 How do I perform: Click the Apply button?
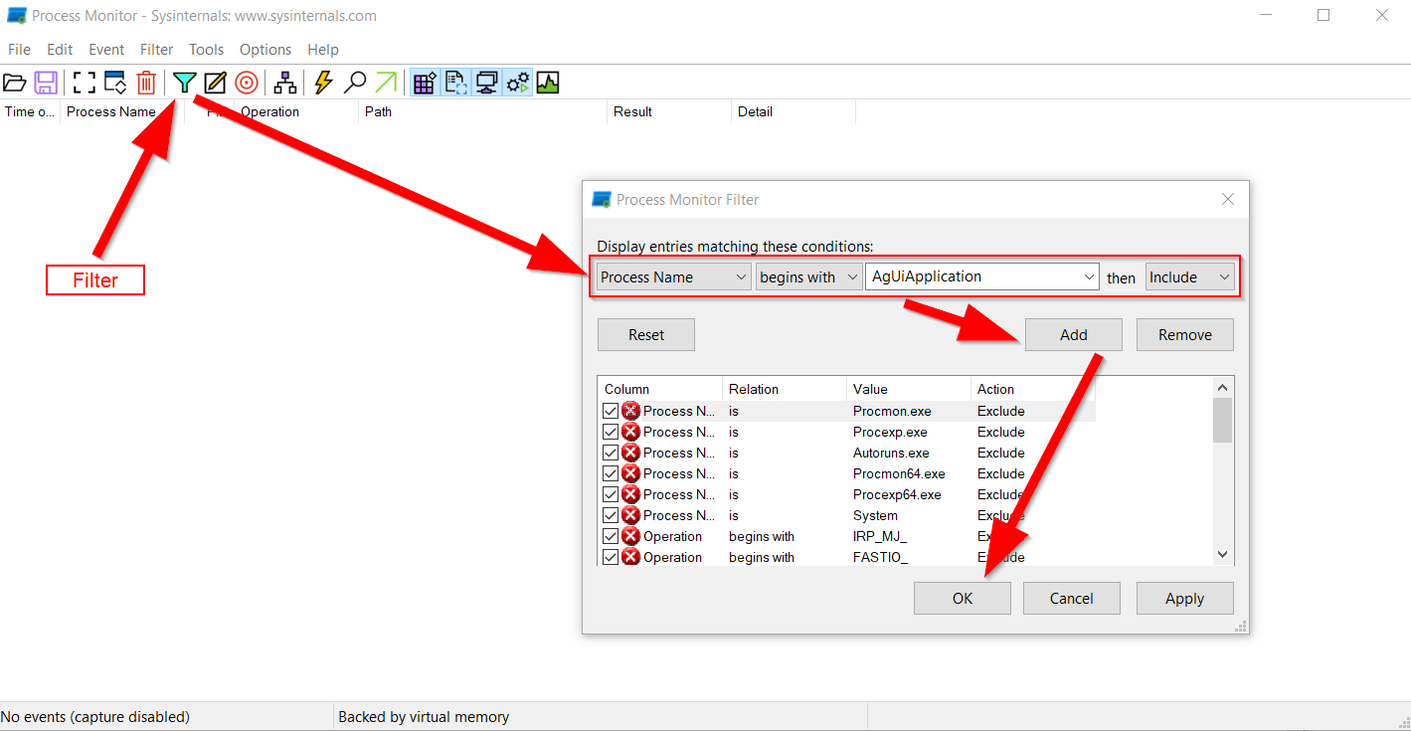[x=1185, y=599]
